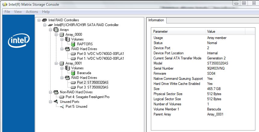Click the Port 3 drive icon

pyautogui.click(x=73, y=87)
